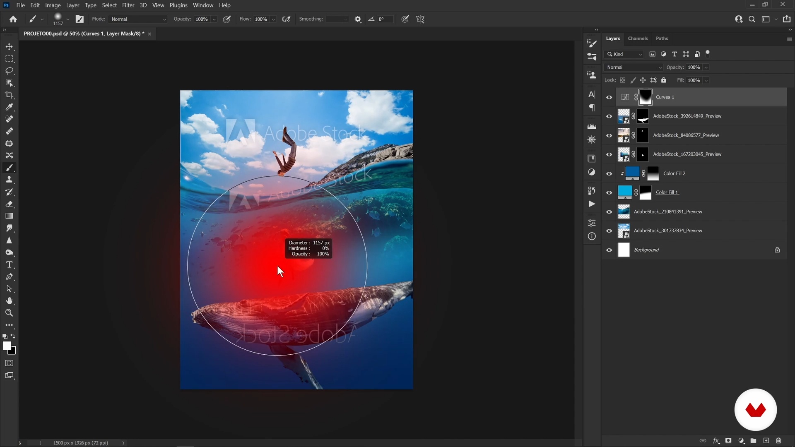Toggle pressure for opacity button

coord(227,19)
